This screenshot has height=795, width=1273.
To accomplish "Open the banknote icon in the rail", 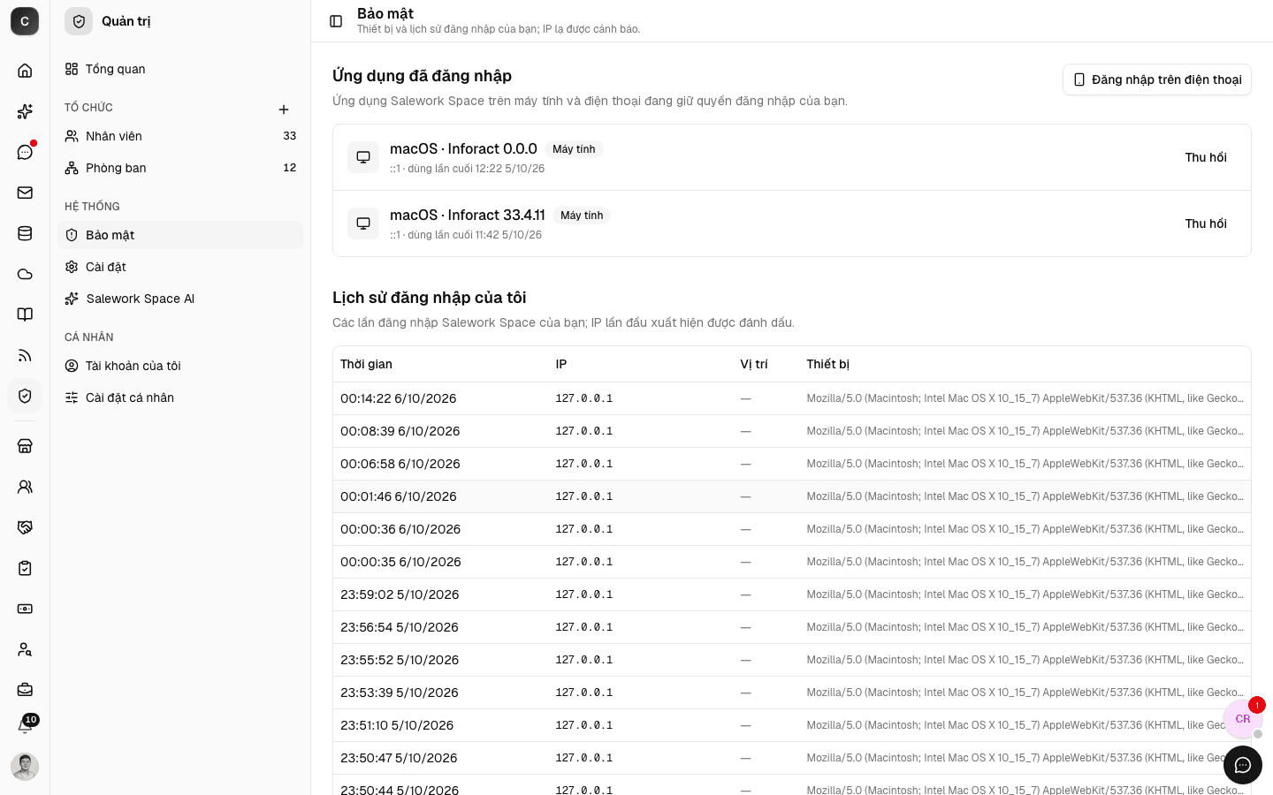I will (25, 609).
